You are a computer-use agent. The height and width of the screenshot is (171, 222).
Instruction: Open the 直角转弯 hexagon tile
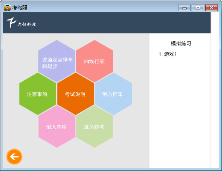(94, 127)
